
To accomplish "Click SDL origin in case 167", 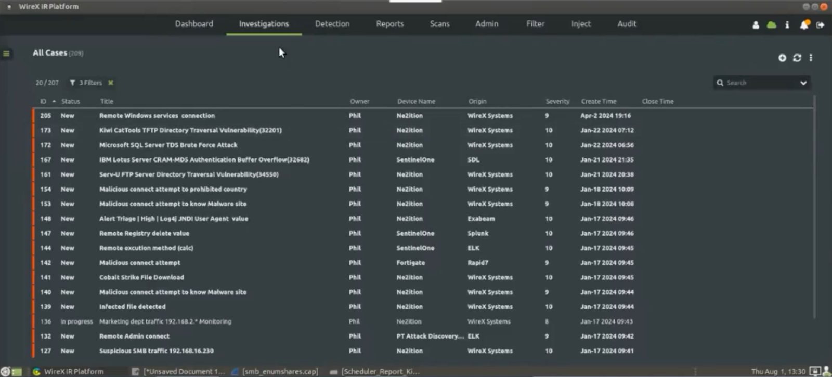I will [473, 160].
